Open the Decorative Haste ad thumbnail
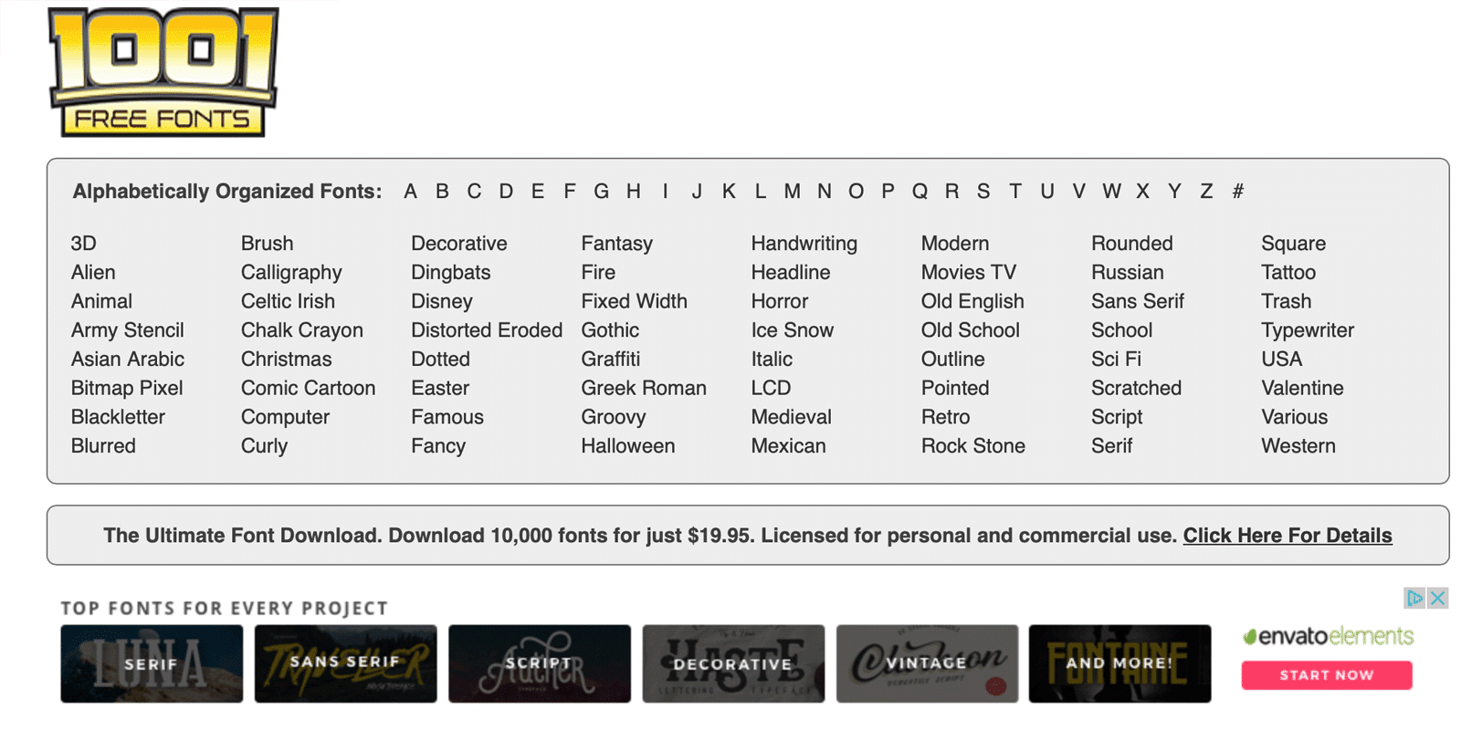 click(x=733, y=663)
